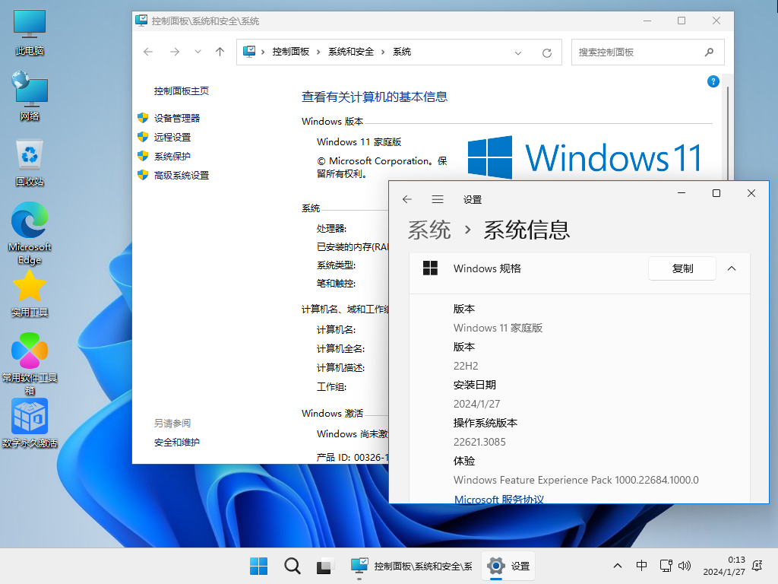Collapse the Windows 规格 section

732,268
